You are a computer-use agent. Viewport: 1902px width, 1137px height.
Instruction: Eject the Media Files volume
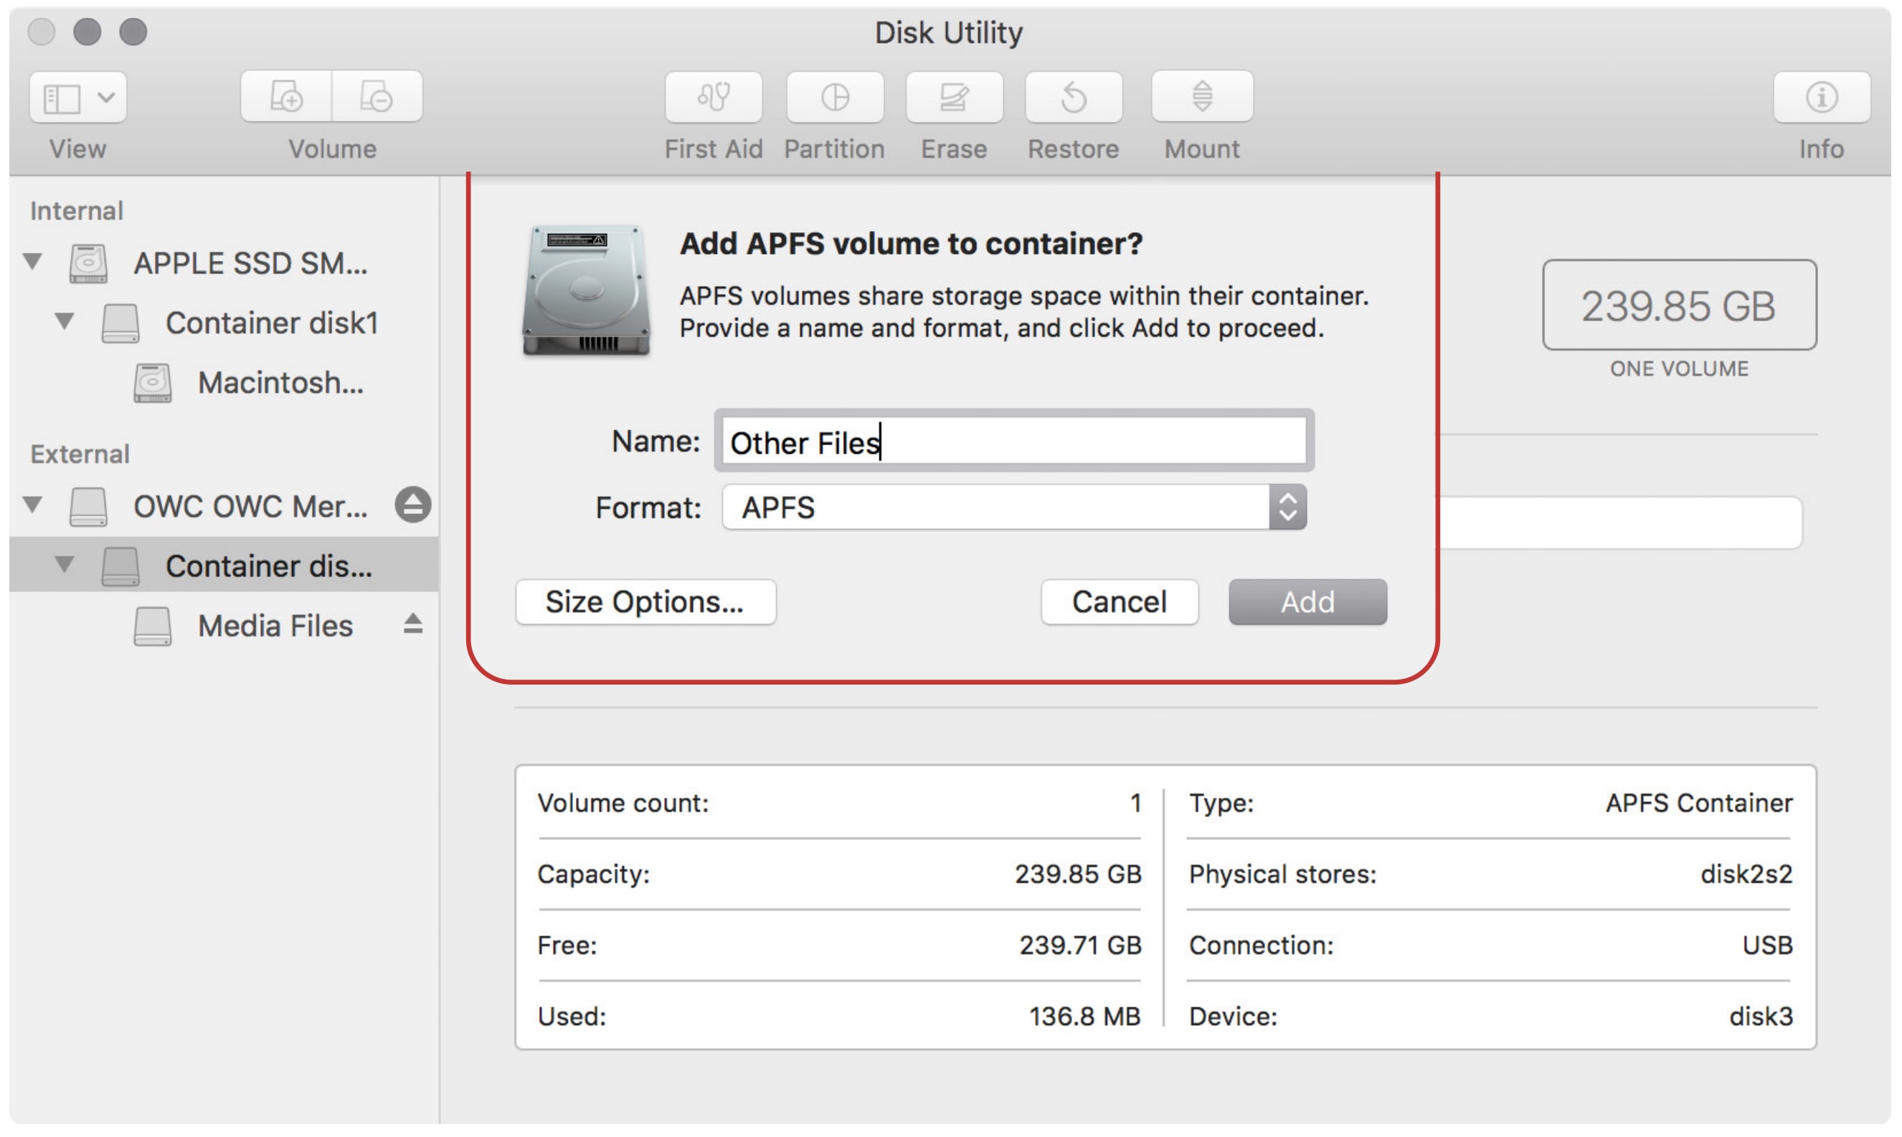(x=412, y=624)
